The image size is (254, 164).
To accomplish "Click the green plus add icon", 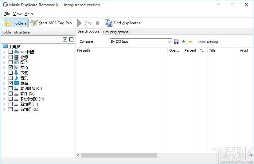I will pyautogui.click(x=183, y=42).
